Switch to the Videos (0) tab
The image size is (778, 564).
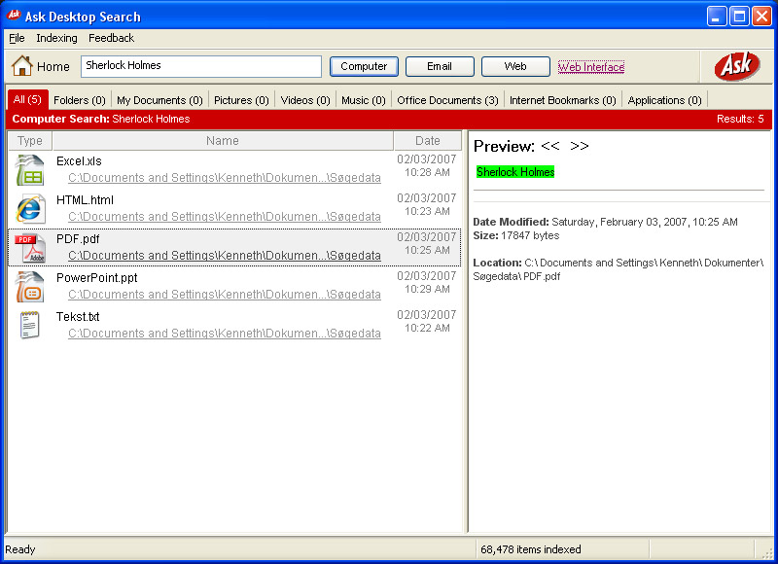[305, 100]
